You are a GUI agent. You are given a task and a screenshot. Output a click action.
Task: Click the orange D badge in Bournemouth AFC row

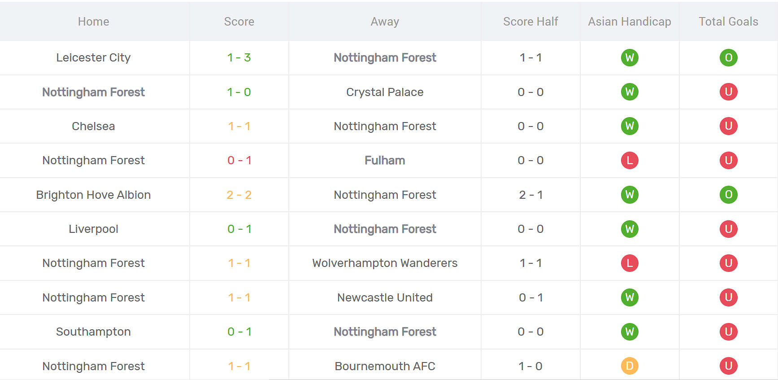coord(630,366)
